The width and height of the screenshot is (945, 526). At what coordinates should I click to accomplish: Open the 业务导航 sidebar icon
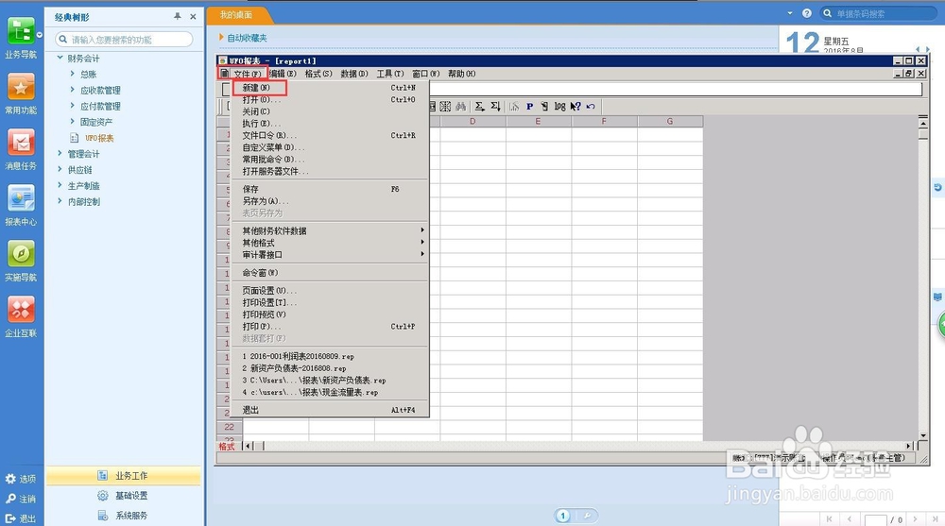[x=21, y=31]
